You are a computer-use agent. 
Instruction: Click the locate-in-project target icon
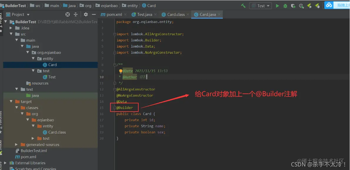coord(68,14)
